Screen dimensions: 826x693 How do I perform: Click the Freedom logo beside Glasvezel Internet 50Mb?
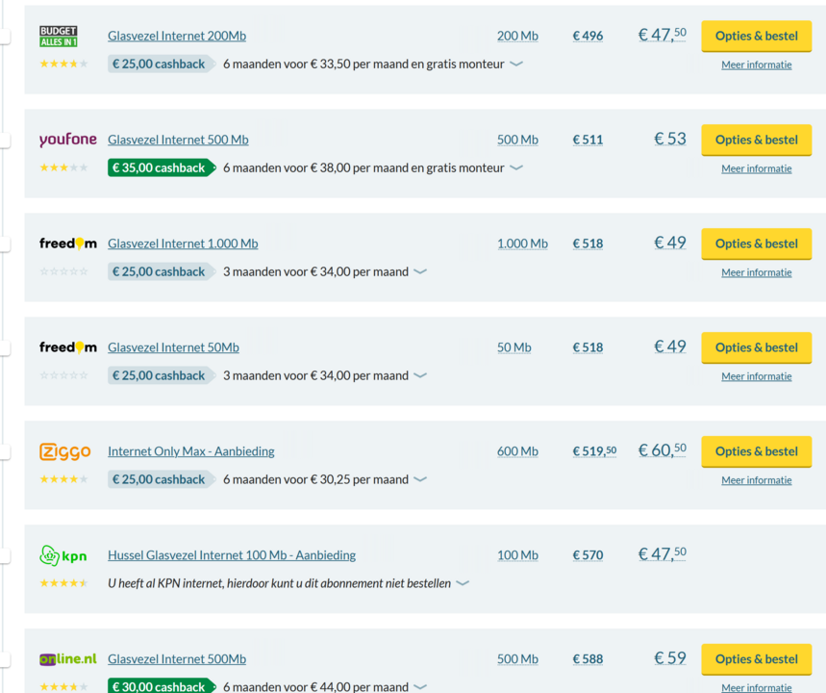67,347
